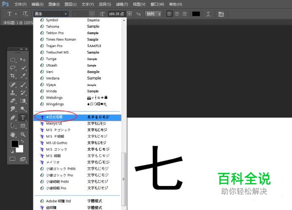This screenshot has height=210, width=292.
Task: Open the 编辑(E) menu
Action: pos(38,4)
